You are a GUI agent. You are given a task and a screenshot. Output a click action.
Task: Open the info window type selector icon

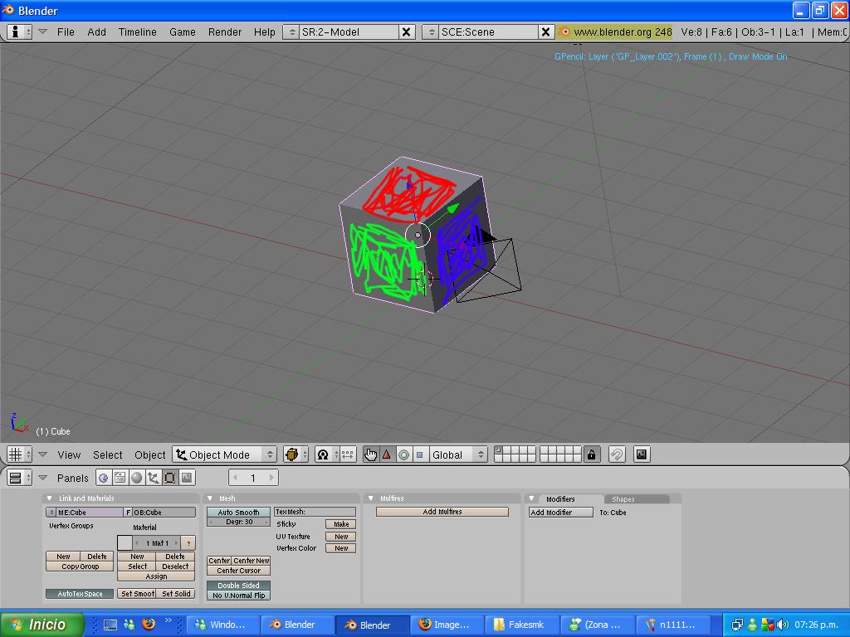tap(20, 32)
